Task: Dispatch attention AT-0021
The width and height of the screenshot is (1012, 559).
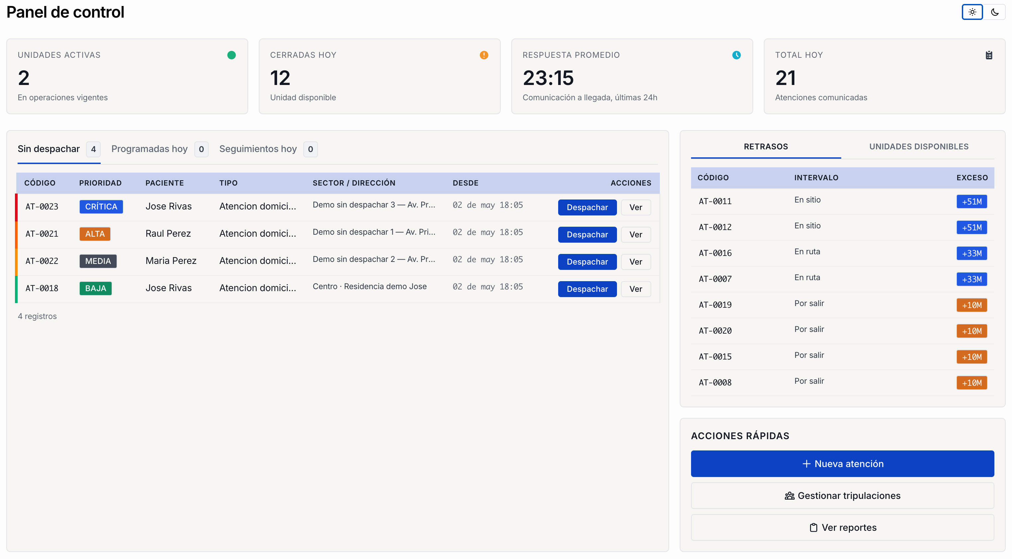Action: [x=587, y=235]
